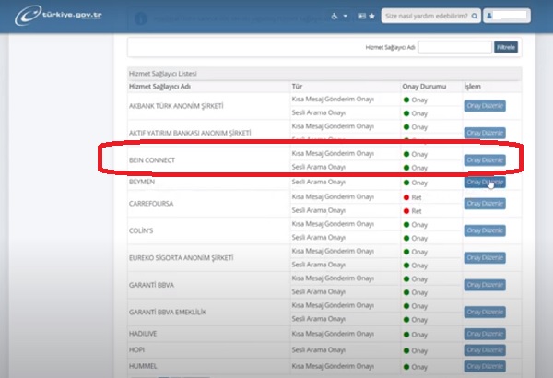Click Onay Düzenle for AKTİF YATIRIM BANKASI

pos(485,133)
